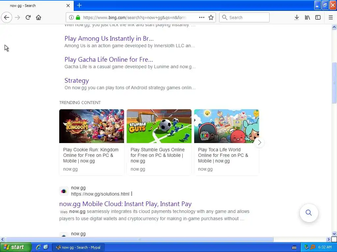Select the now gg - Search tab
The height and width of the screenshot is (252, 337).
coord(37,6)
